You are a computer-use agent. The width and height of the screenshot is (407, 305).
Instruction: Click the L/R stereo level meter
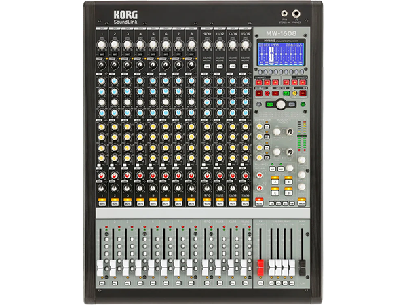[302, 136]
